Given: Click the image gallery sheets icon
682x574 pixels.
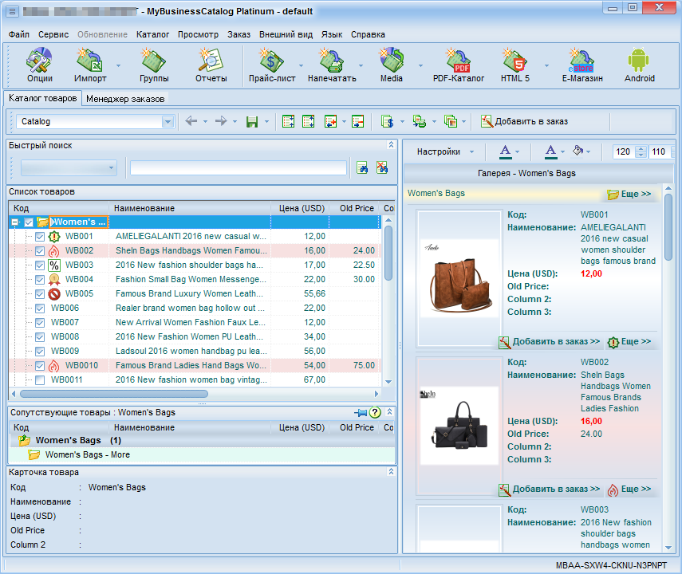Looking at the screenshot, I should coord(451,121).
